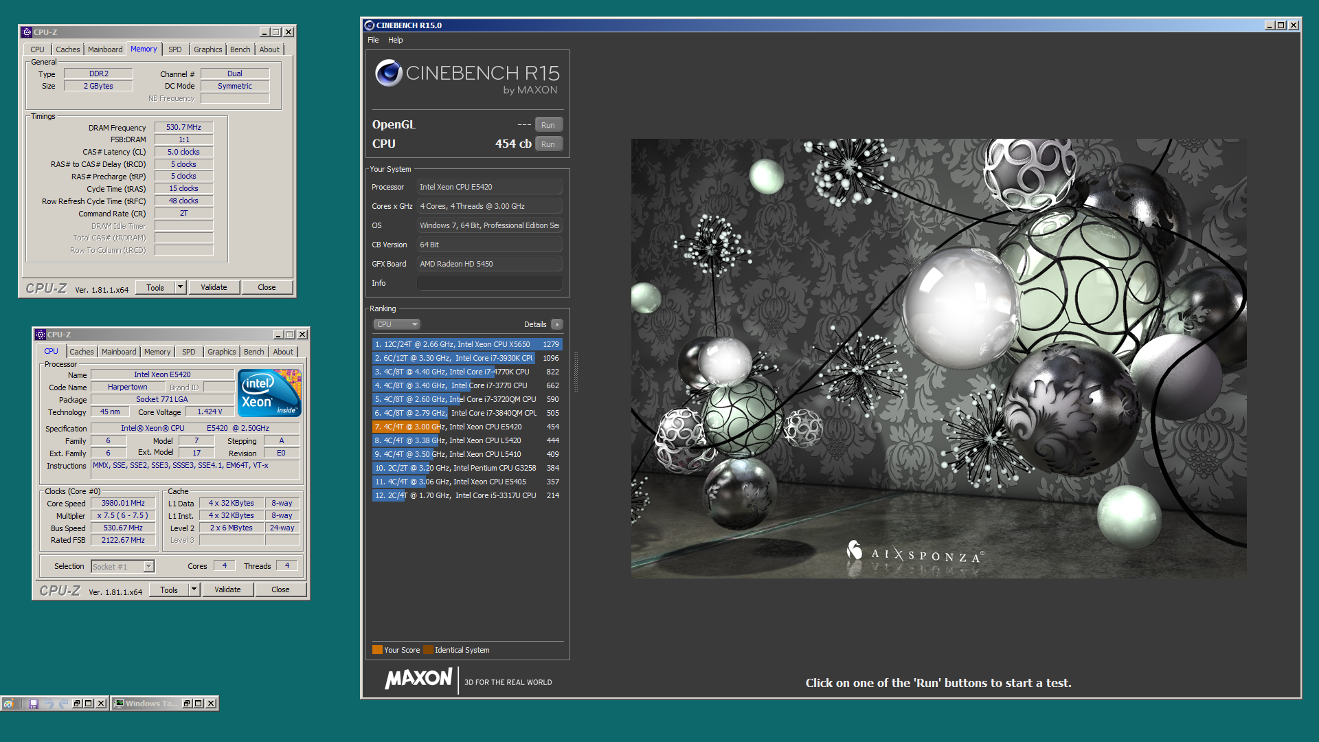This screenshot has width=1319, height=742.
Task: Open Mainboard tab in lower CPU-Z window
Action: (x=119, y=352)
